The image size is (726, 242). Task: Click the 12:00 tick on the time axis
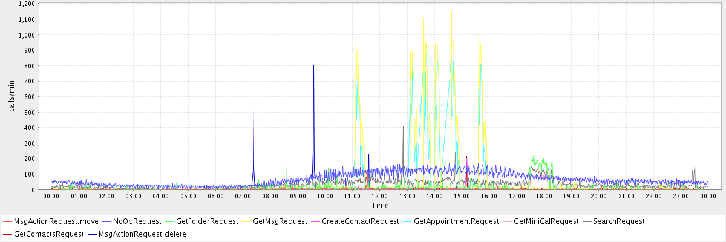[379, 196]
